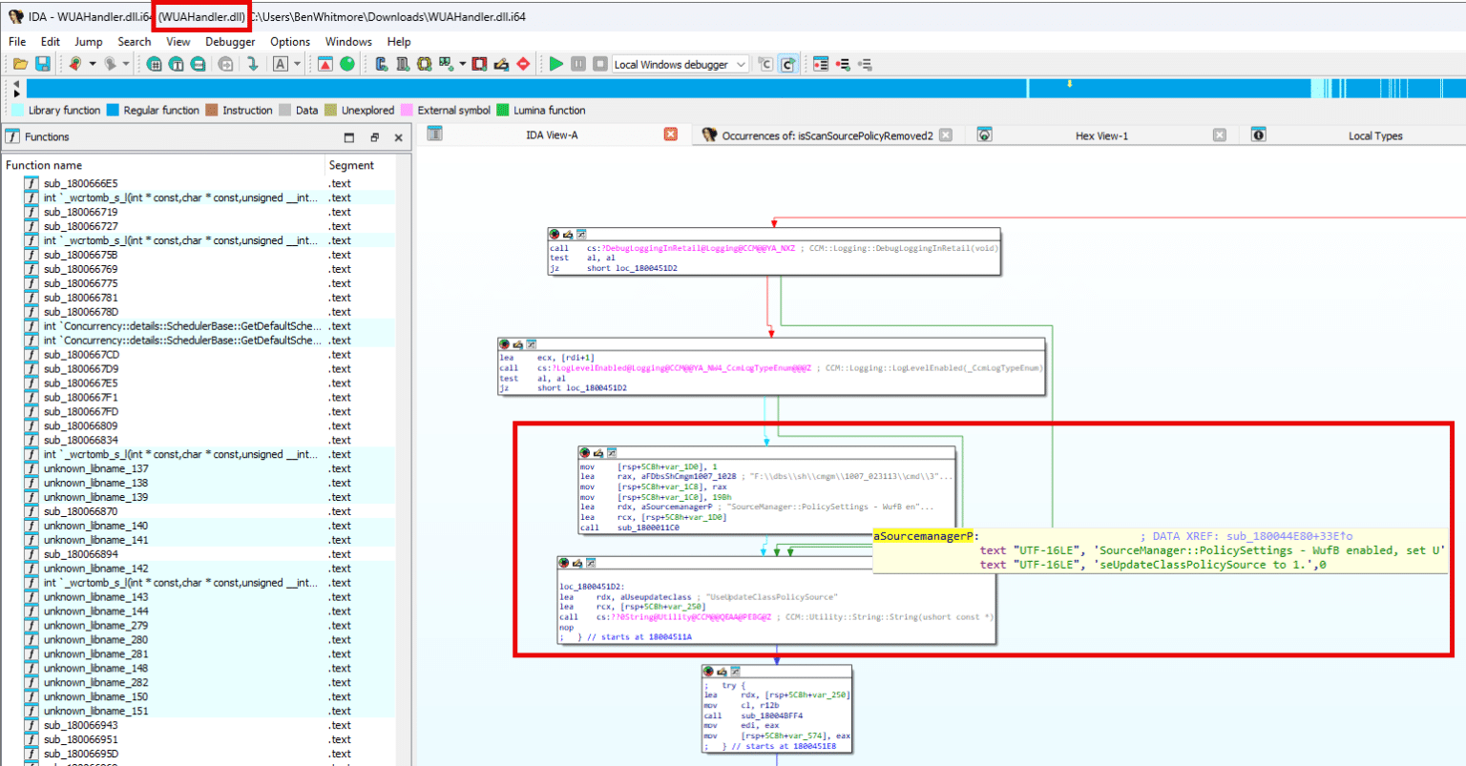The width and height of the screenshot is (1466, 766).
Task: Open the Debugger menu
Action: 229,42
